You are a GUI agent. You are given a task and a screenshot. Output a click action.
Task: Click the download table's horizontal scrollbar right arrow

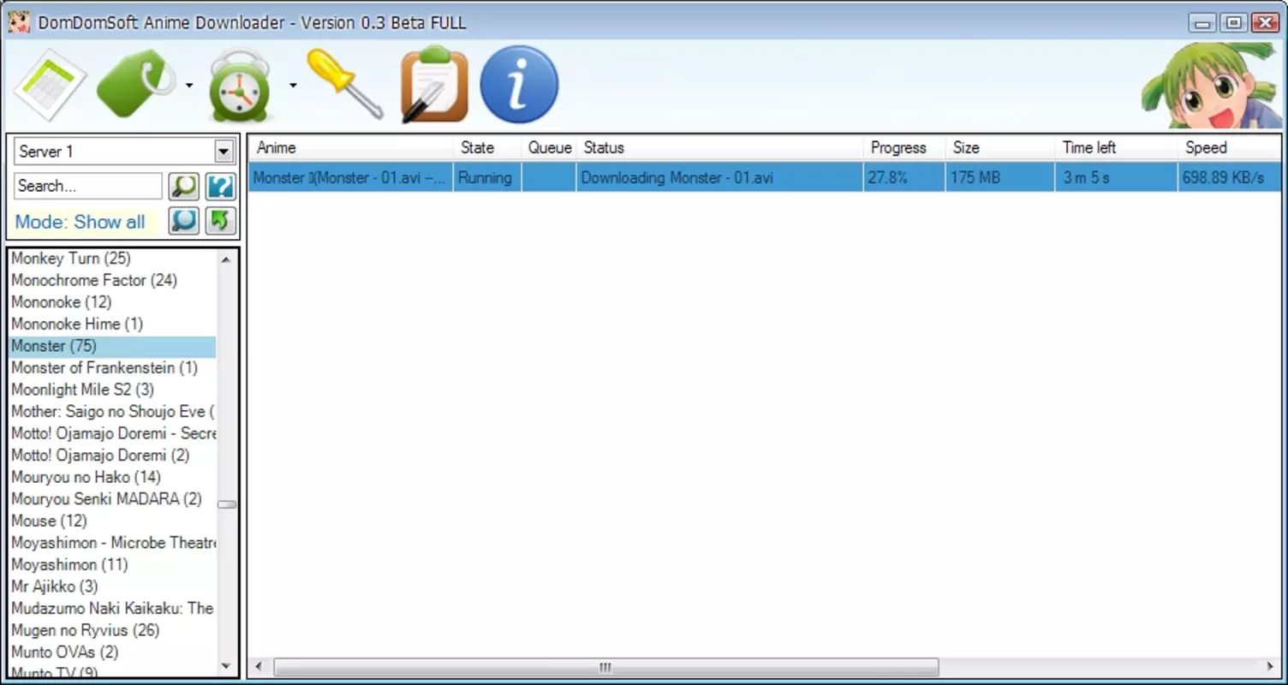(x=1271, y=667)
